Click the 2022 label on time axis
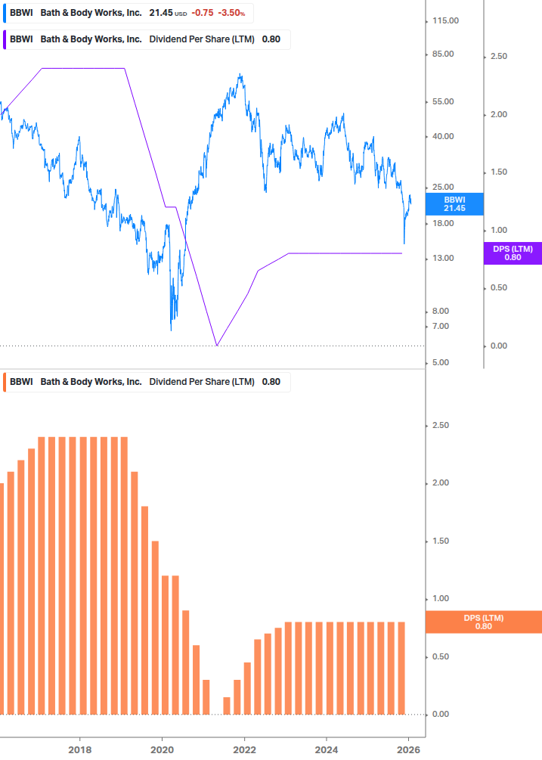The image size is (542, 760). [244, 750]
